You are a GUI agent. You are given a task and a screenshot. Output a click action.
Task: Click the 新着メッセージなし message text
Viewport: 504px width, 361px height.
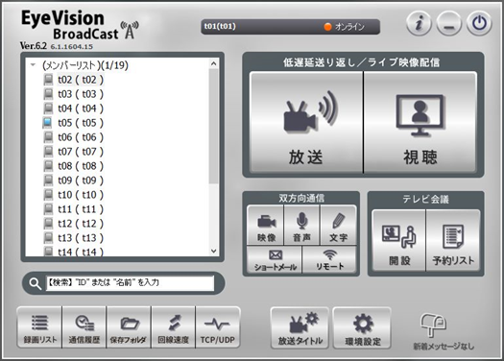(x=444, y=347)
